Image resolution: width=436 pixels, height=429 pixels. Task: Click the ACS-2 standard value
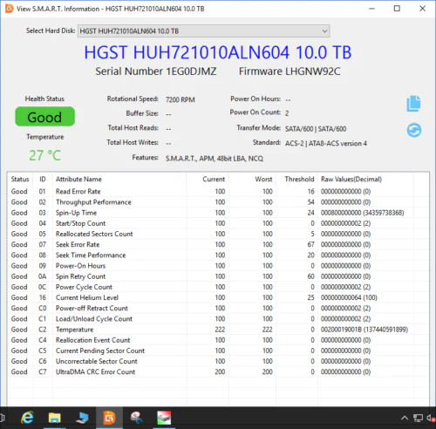[326, 143]
